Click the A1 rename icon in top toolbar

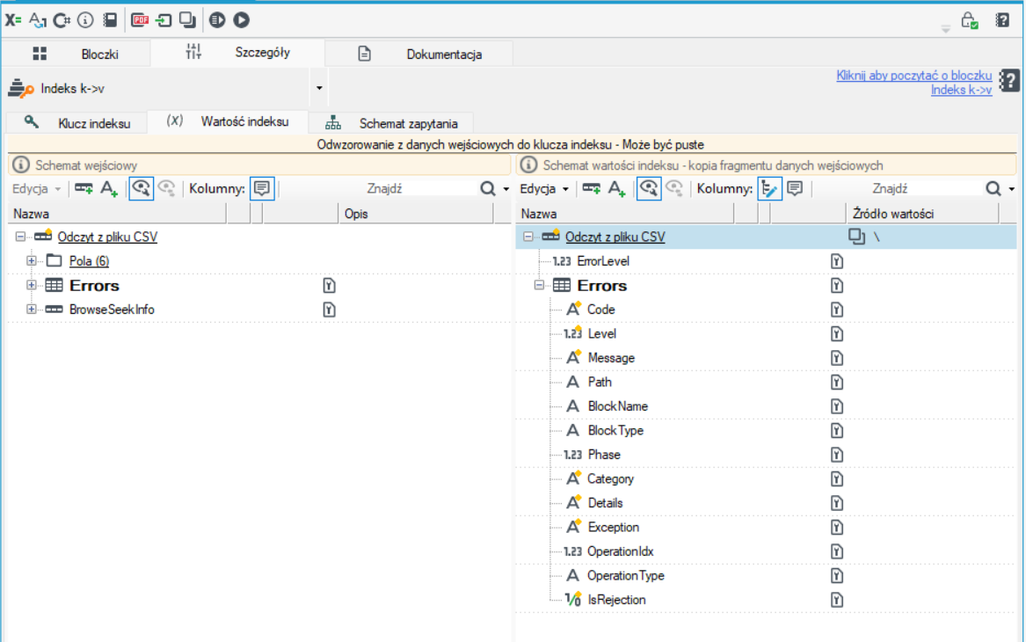pyautogui.click(x=37, y=20)
